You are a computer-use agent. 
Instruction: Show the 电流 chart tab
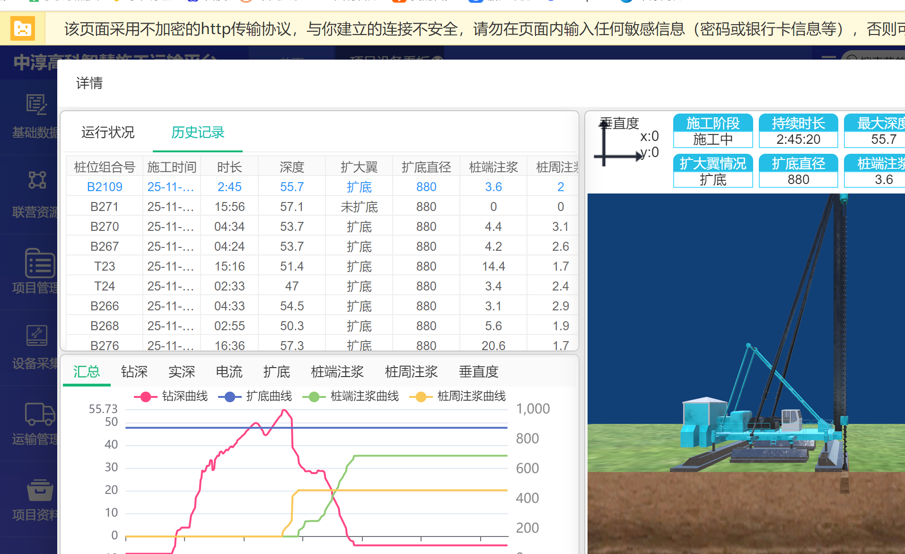(x=229, y=372)
